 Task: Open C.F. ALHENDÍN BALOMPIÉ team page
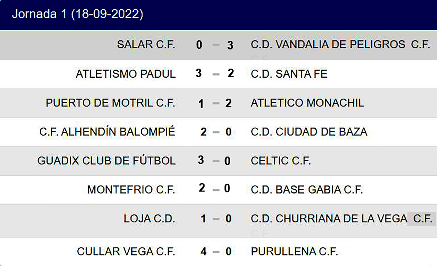(x=107, y=132)
